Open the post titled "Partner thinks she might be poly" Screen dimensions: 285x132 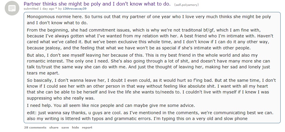pos(97,4)
